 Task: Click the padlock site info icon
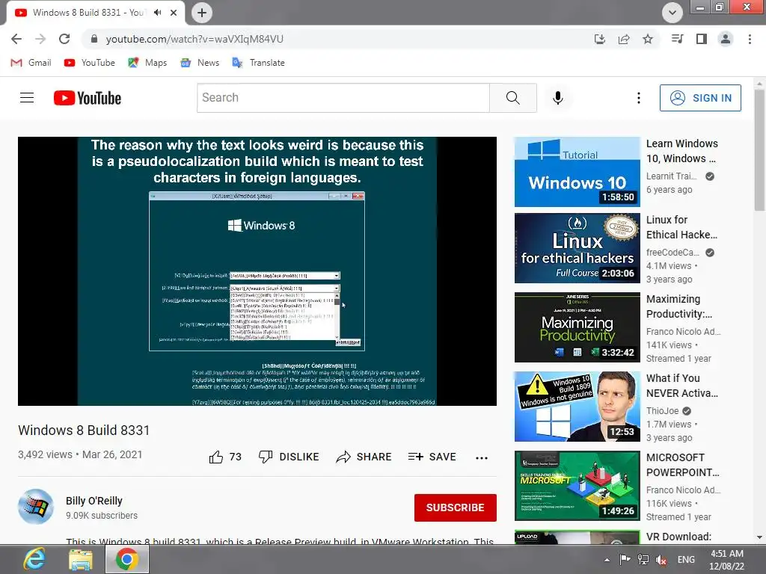click(94, 39)
